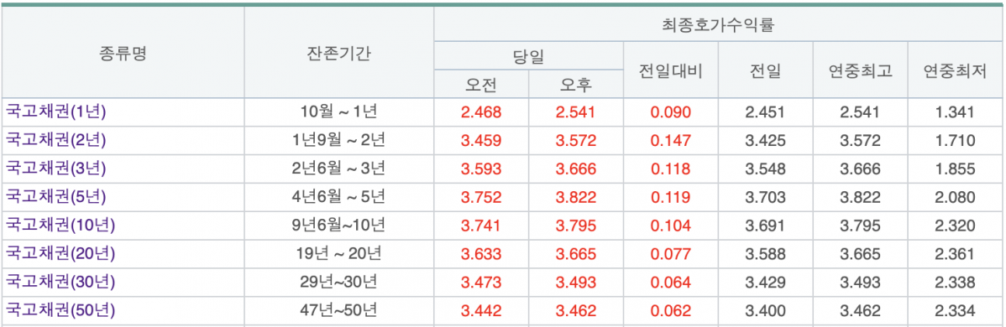The image size is (1006, 327).
Task: Click yearly low value 1.710
Action: tap(955, 141)
